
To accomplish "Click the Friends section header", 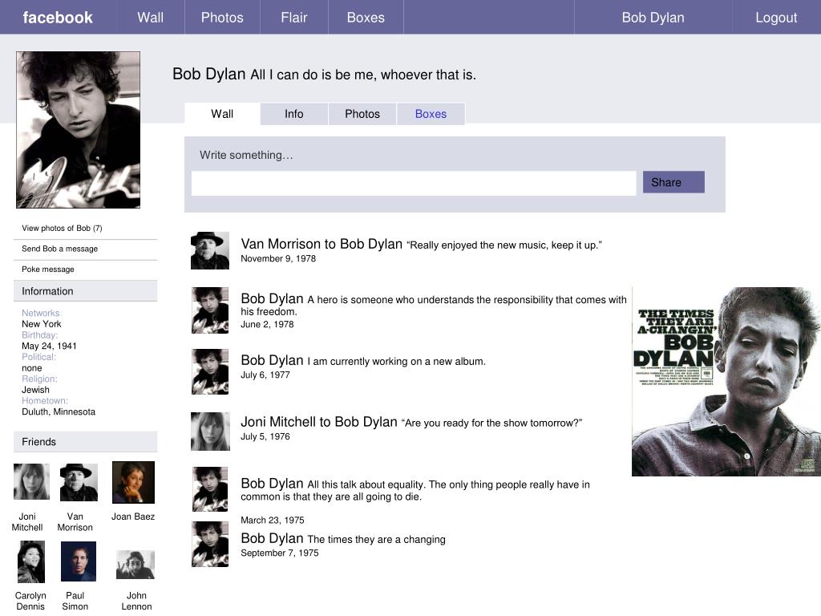I will [85, 442].
